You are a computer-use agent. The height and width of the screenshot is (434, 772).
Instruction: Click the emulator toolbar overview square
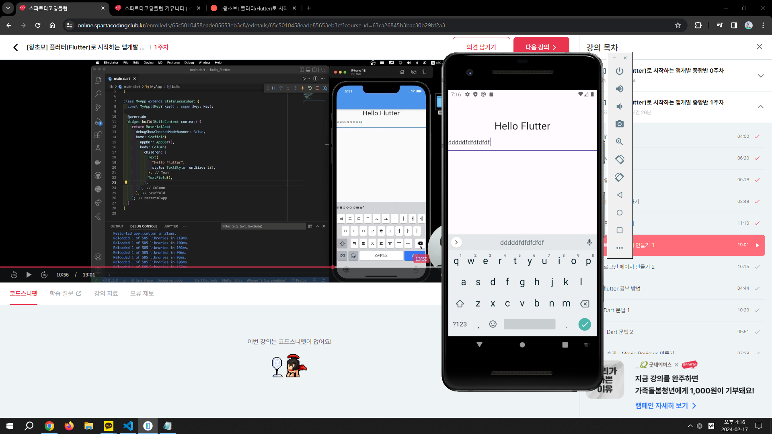[x=620, y=230]
